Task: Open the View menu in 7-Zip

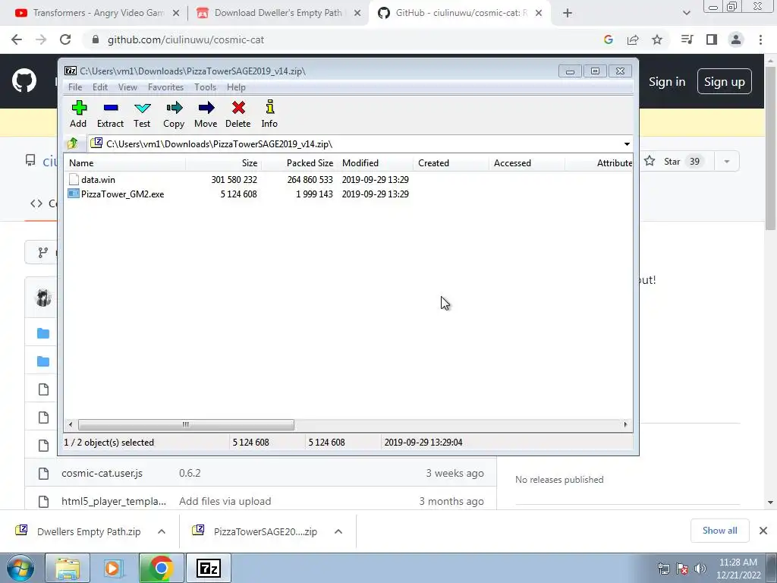Action: click(x=127, y=87)
